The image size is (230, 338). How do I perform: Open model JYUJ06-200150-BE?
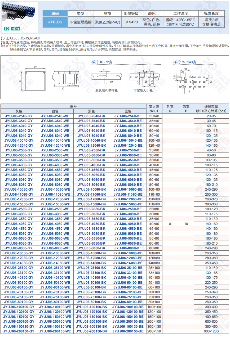point(128,331)
